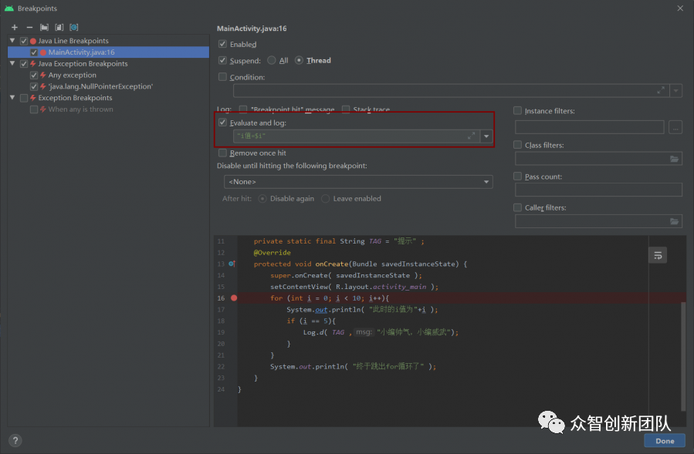Open instance filters ellipsis button
Viewport: 694px width, 454px height.
675,127
